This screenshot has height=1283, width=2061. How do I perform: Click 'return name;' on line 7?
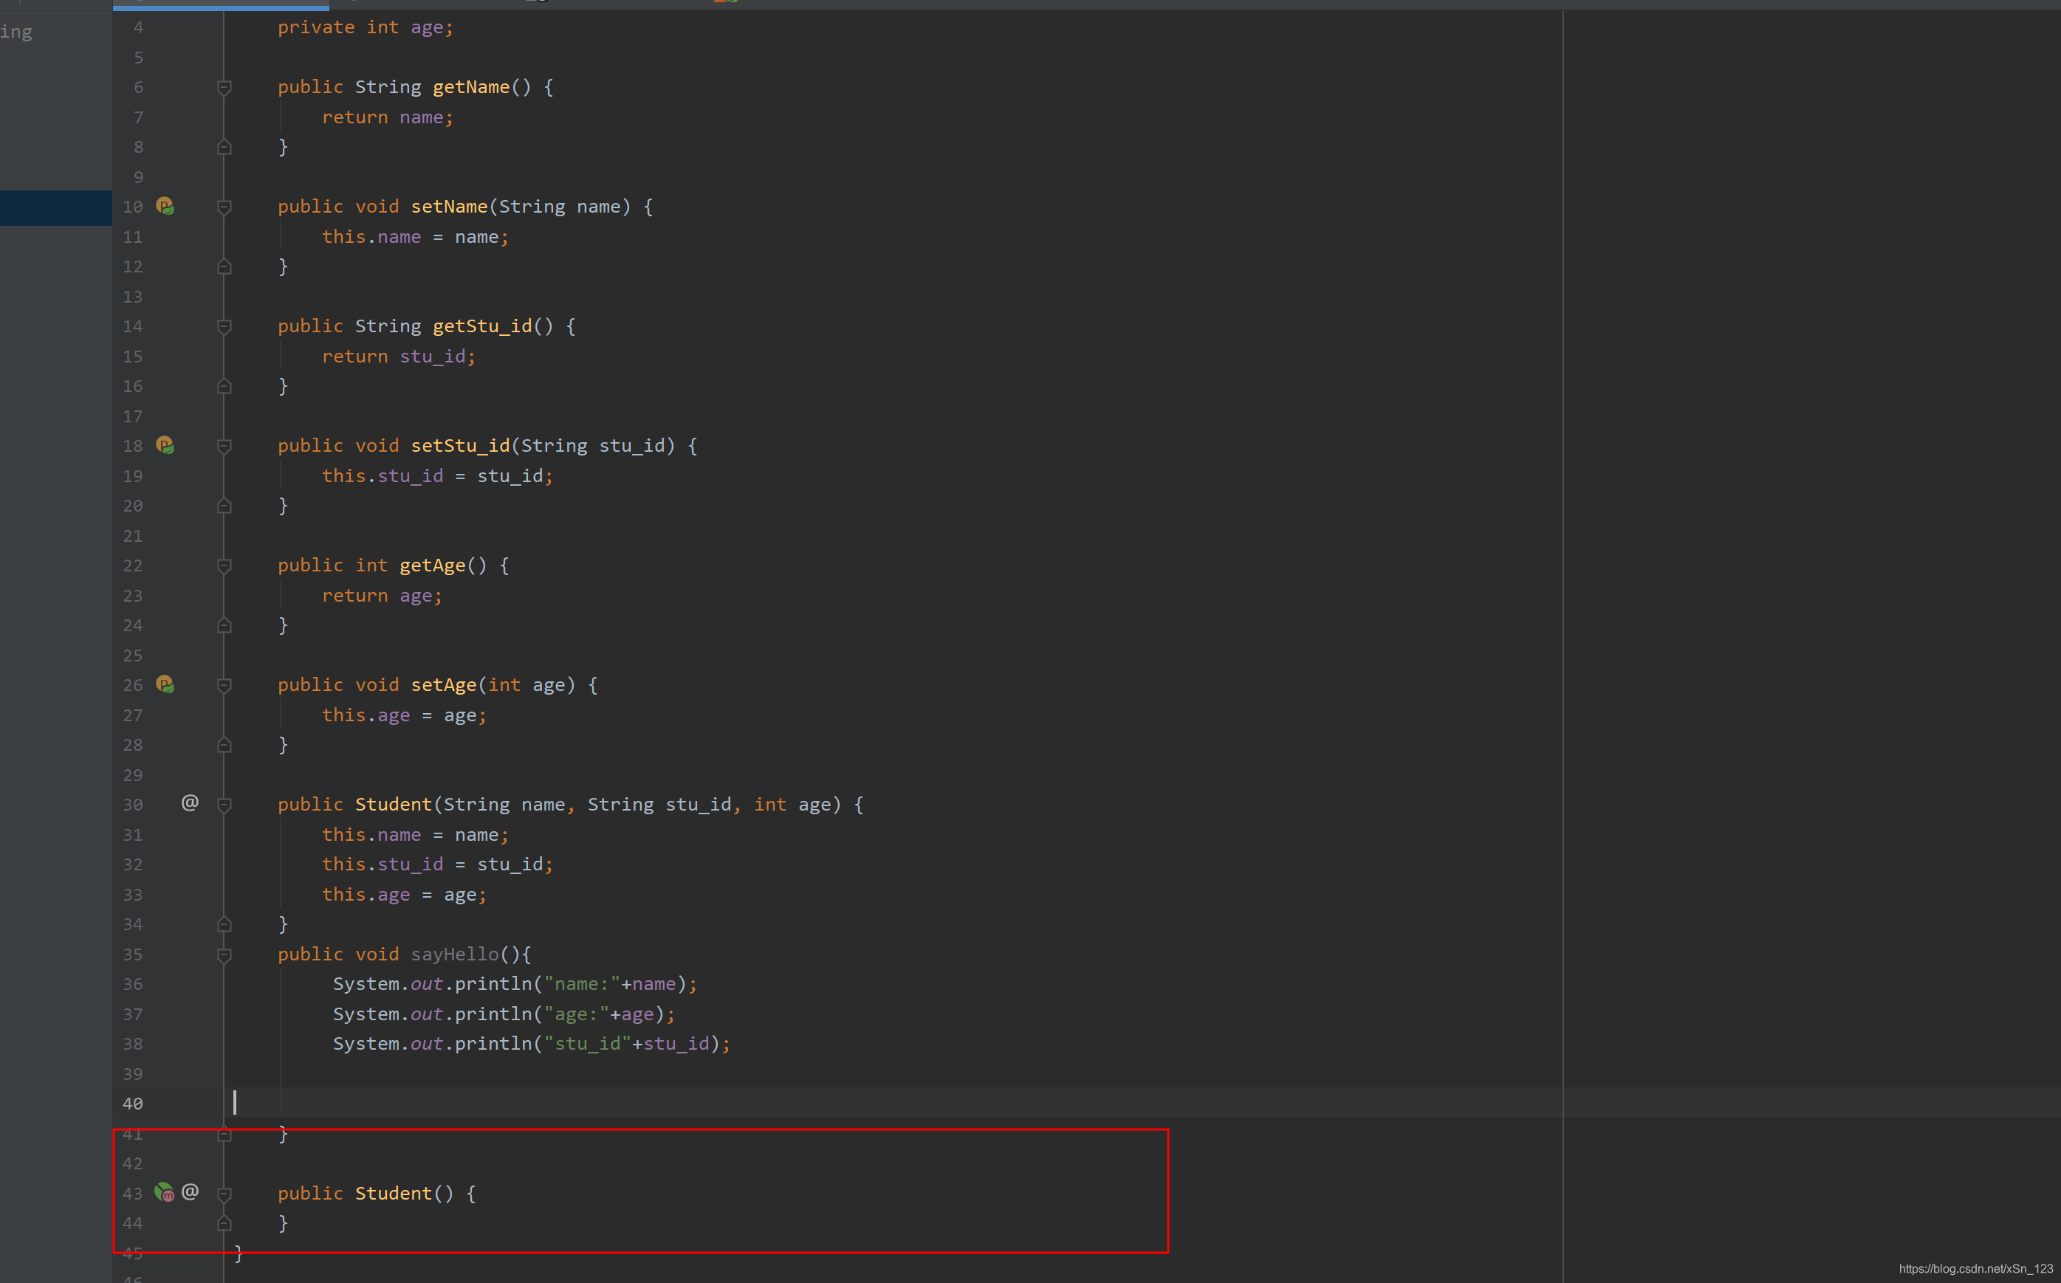click(388, 118)
